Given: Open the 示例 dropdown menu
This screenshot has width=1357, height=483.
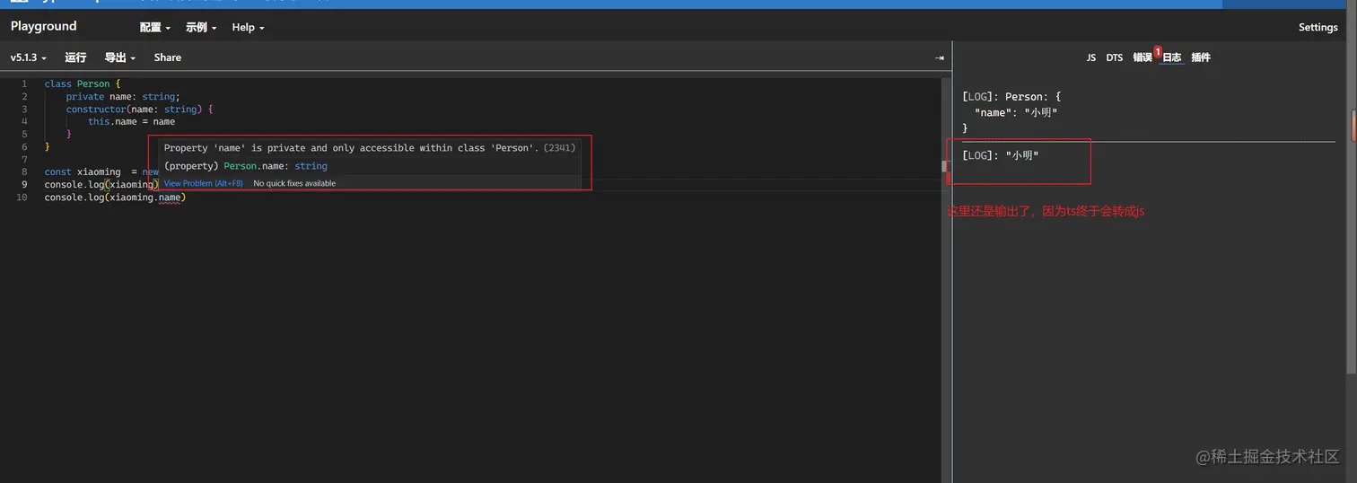Looking at the screenshot, I should coord(201,28).
